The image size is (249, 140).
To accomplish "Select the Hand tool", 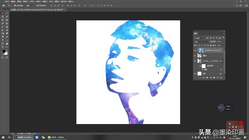I will pyautogui.click(x=7, y=44).
